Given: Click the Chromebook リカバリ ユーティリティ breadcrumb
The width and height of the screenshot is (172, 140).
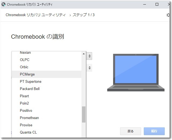Looking at the screenshot, I should pos(36,15).
